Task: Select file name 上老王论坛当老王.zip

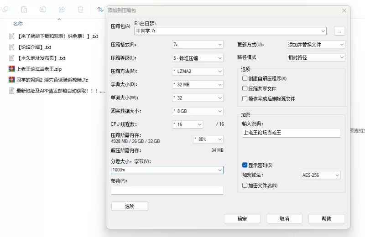Action: click(39, 69)
